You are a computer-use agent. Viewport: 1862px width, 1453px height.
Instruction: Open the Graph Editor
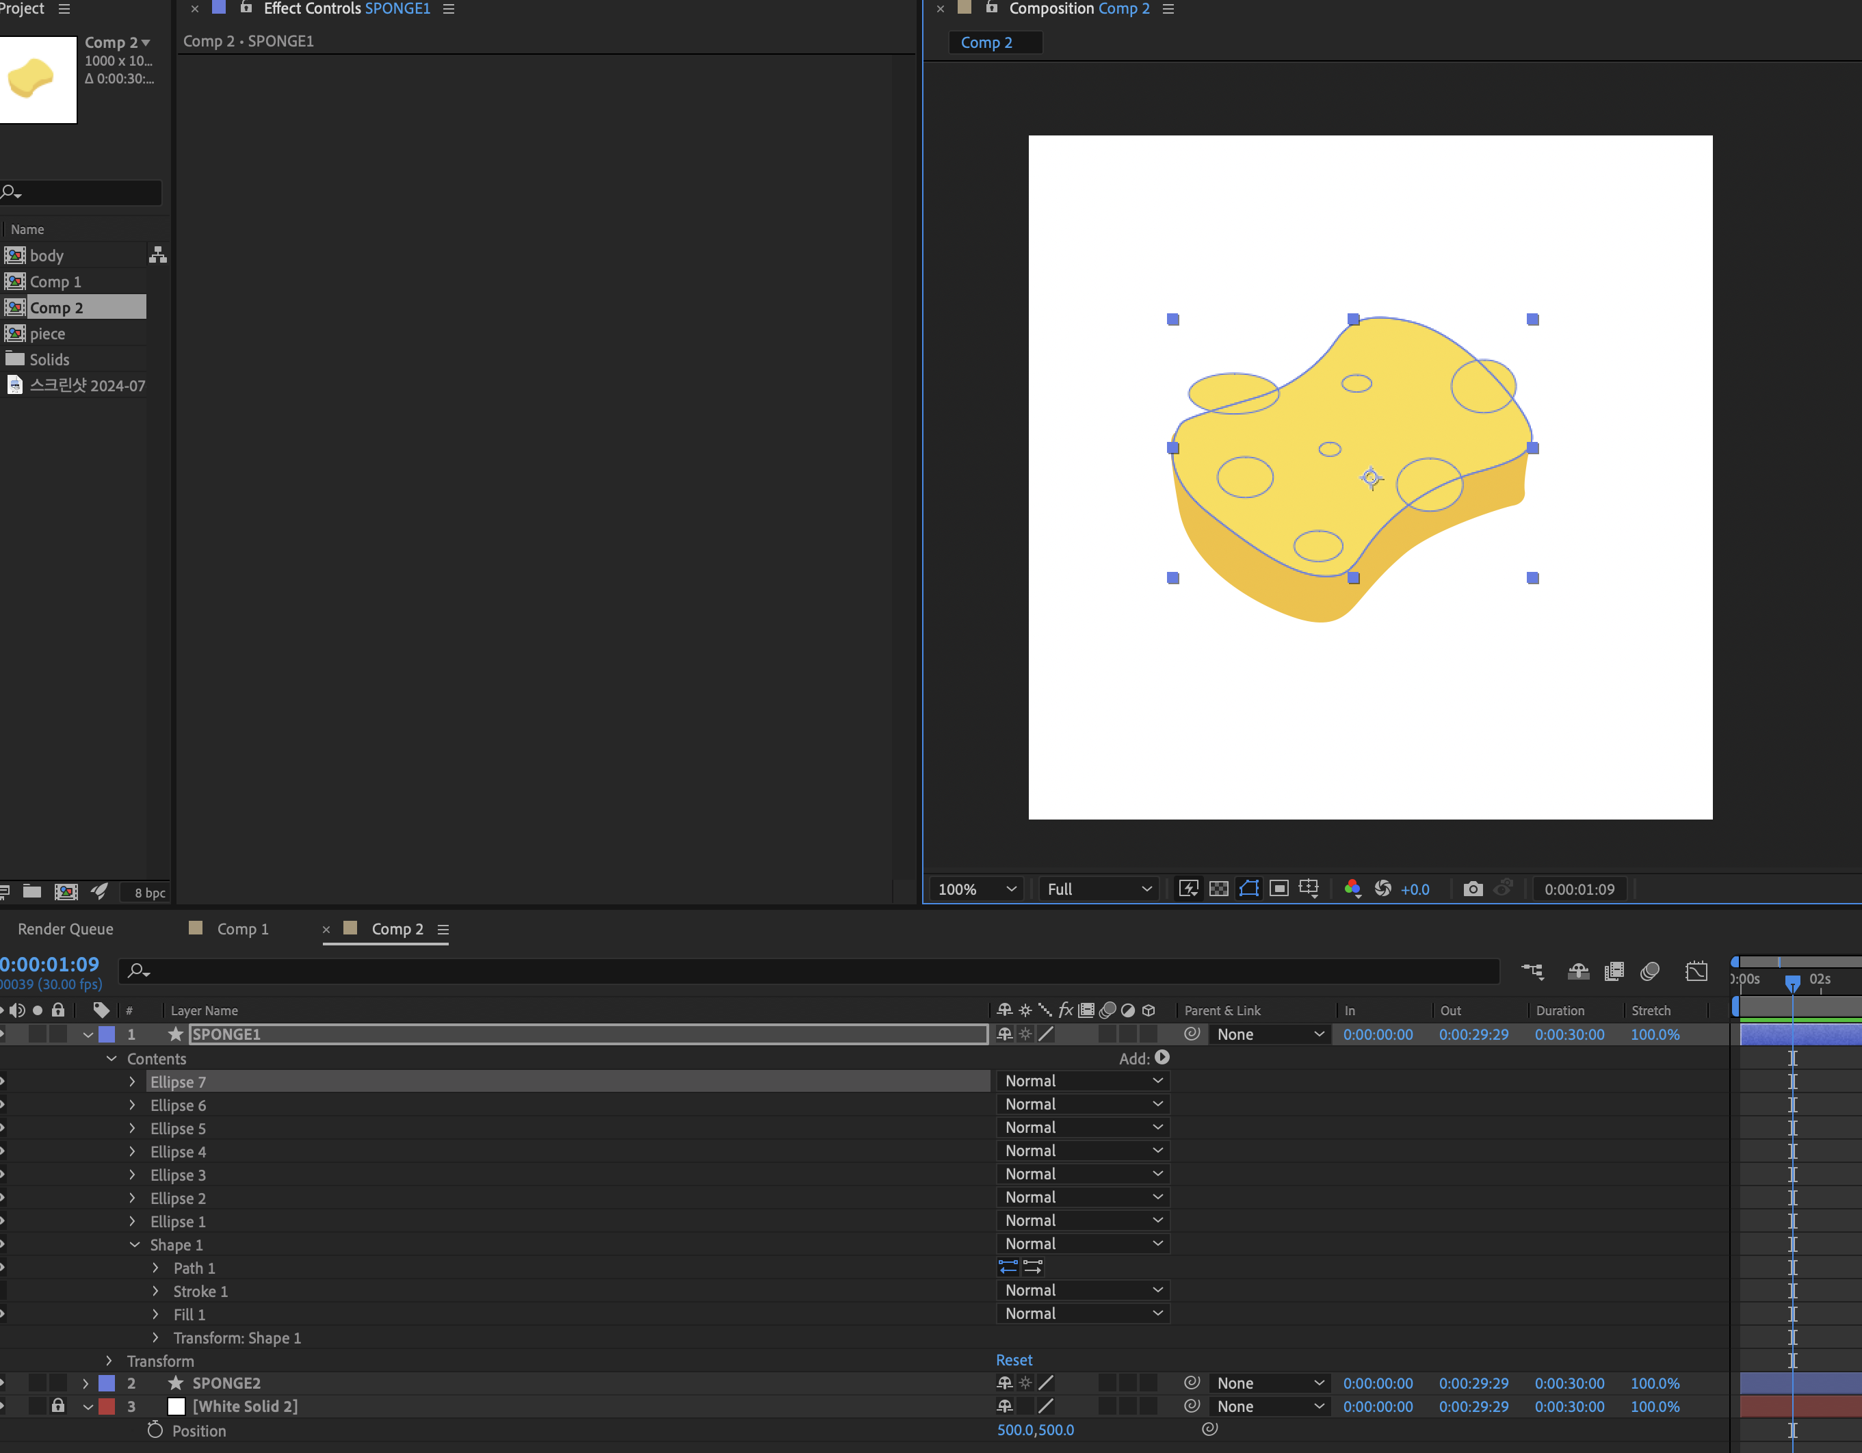1696,970
